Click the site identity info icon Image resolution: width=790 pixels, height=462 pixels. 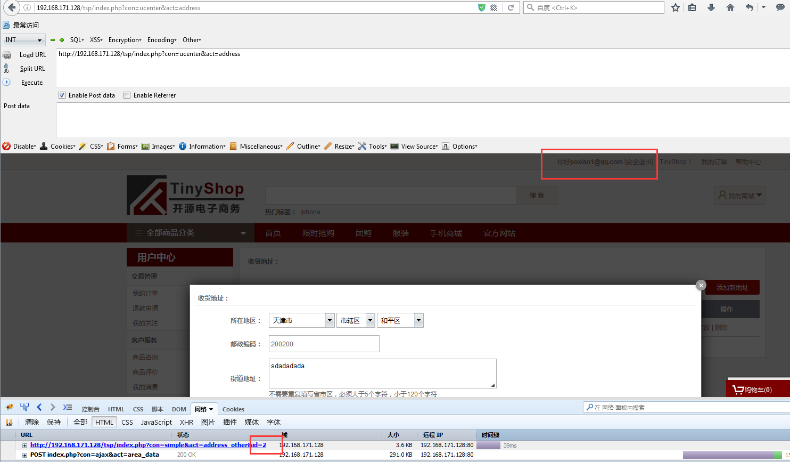tap(27, 7)
